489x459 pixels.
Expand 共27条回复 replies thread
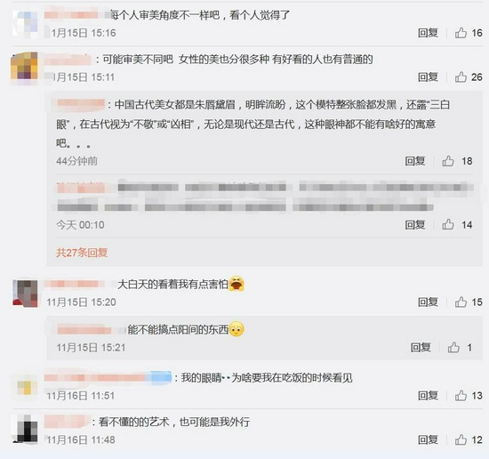[x=82, y=253]
